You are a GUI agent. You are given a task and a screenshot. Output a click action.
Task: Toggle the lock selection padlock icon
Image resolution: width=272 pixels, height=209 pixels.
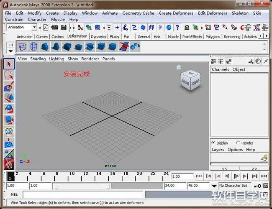click(x=187, y=28)
